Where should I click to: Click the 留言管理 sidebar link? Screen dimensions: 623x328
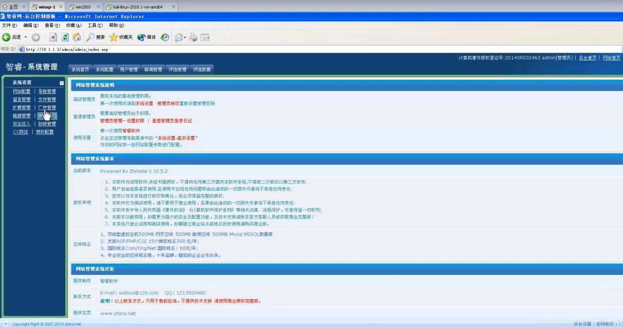(x=21, y=100)
